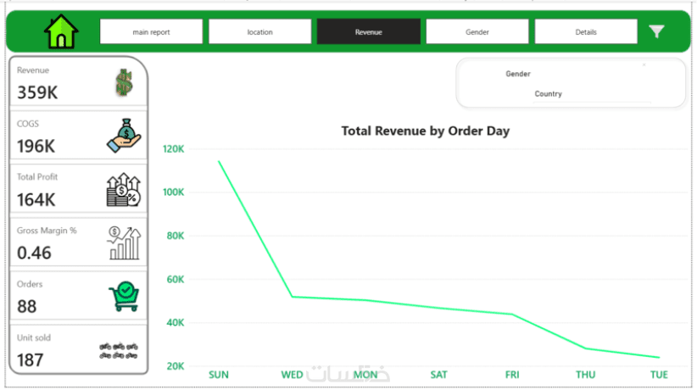The height and width of the screenshot is (390, 697).
Task: Go to the main report page
Action: point(151,31)
